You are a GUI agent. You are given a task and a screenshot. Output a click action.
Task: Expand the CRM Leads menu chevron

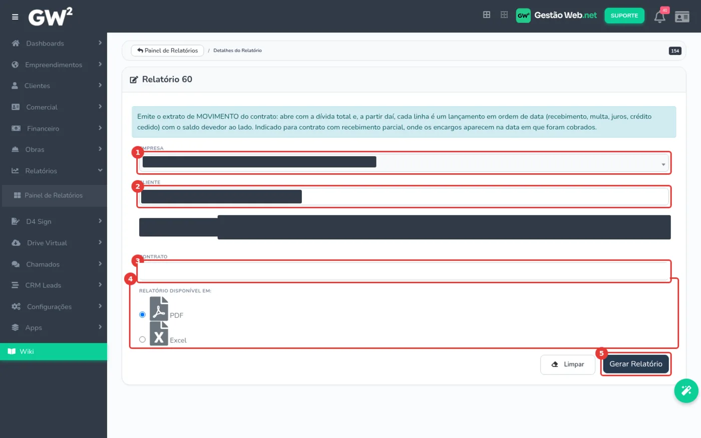100,285
